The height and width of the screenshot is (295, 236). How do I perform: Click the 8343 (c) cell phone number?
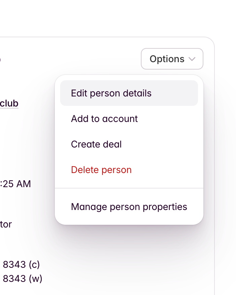tap(21, 264)
